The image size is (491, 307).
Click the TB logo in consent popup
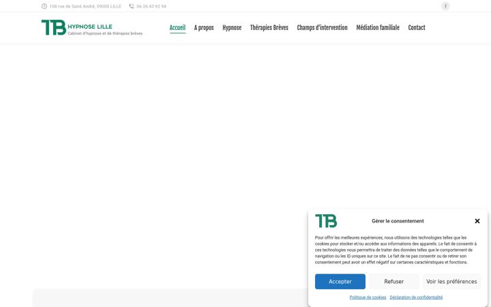[x=326, y=221]
